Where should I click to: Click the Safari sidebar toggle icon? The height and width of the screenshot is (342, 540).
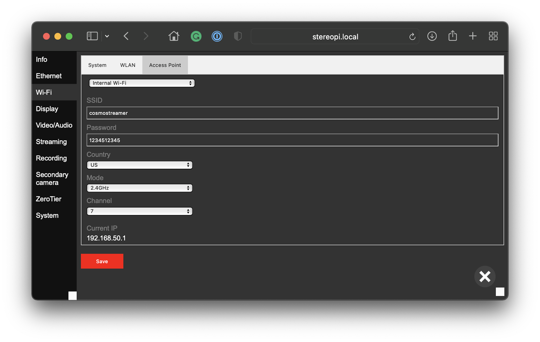point(92,36)
